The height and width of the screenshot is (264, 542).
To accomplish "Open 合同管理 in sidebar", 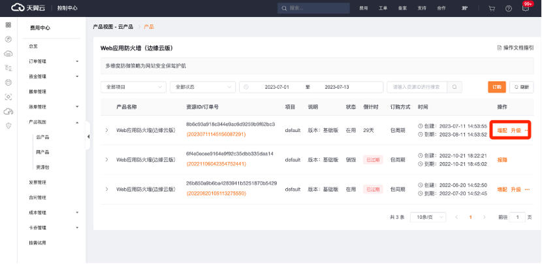I will (x=38, y=197).
